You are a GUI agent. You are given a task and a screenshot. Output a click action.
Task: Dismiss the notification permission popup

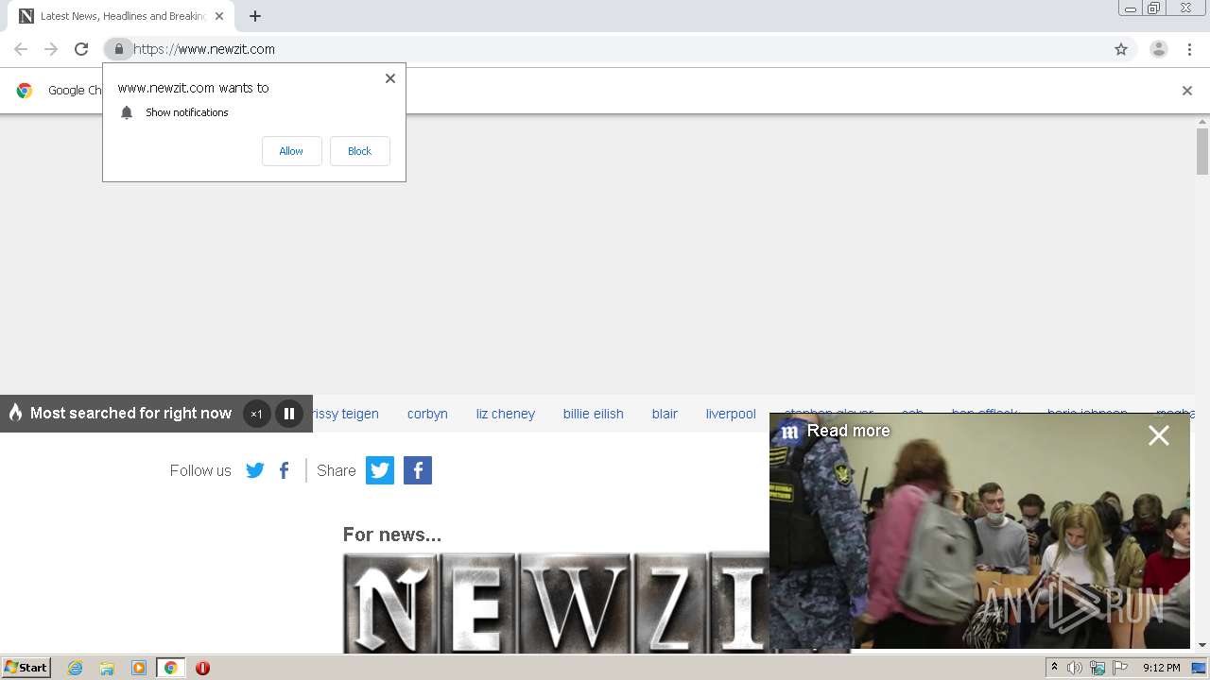click(x=389, y=78)
